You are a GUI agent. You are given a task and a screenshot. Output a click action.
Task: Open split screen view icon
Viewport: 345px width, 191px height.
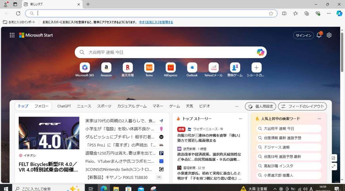pos(284,13)
